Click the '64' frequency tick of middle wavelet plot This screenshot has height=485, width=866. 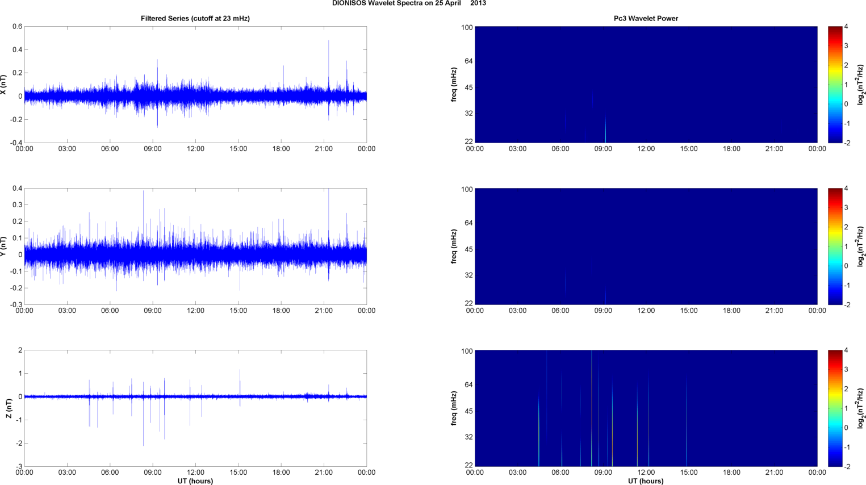[469, 223]
